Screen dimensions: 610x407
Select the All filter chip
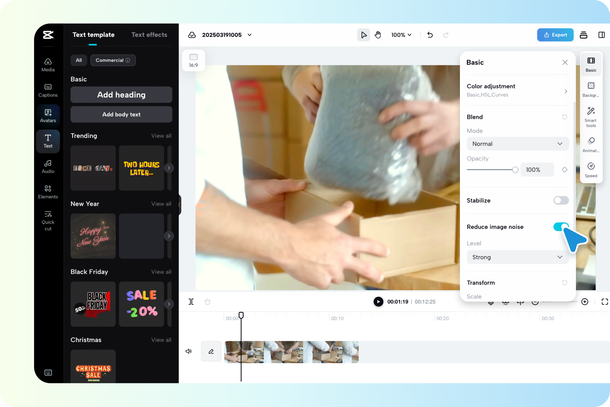click(79, 60)
